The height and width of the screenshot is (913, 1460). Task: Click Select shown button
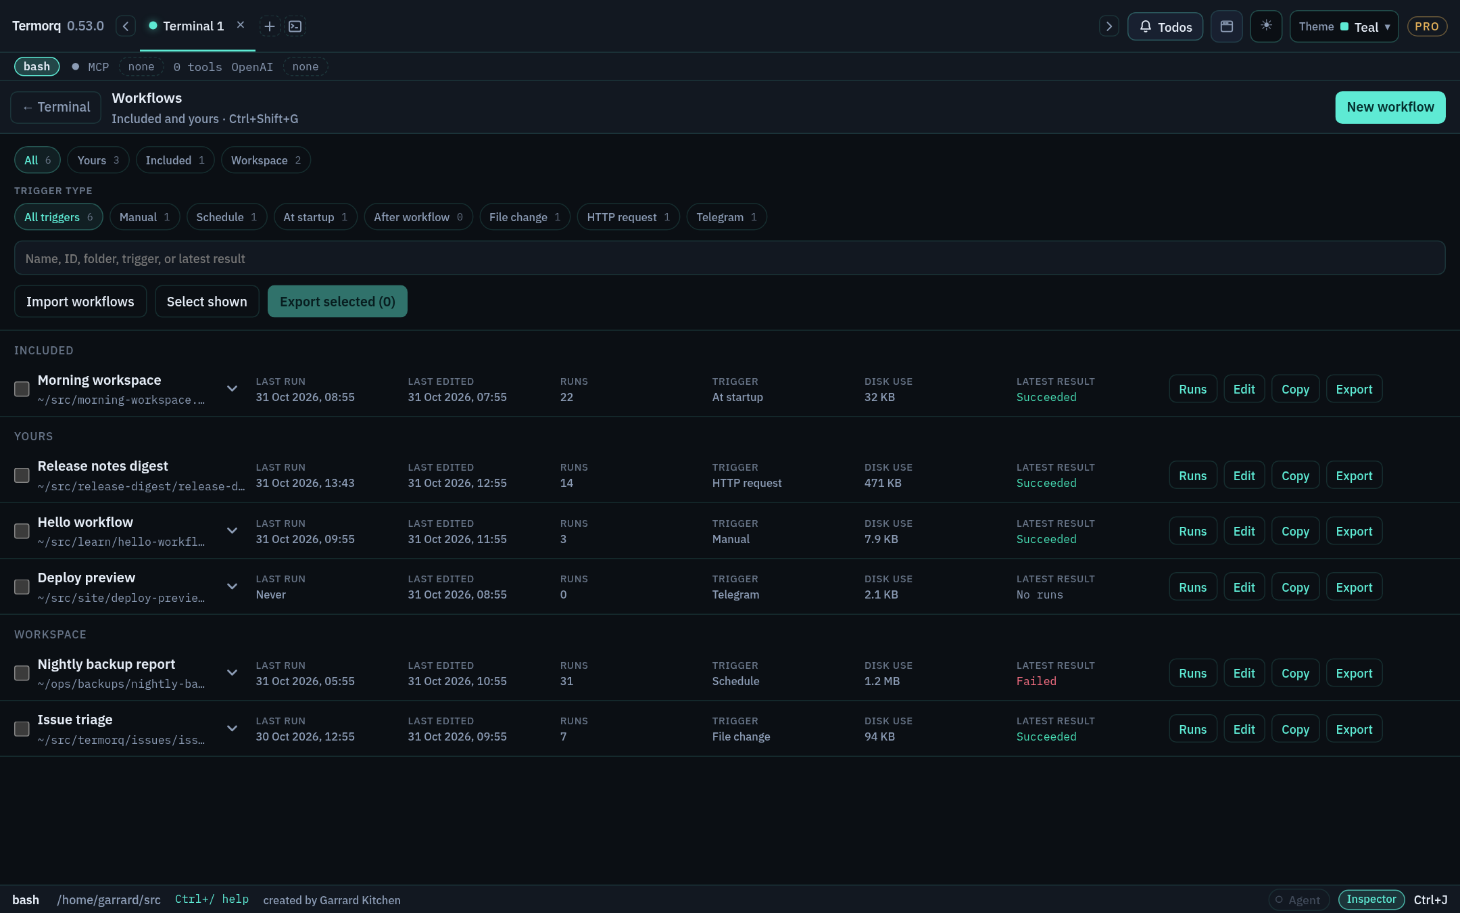click(207, 301)
